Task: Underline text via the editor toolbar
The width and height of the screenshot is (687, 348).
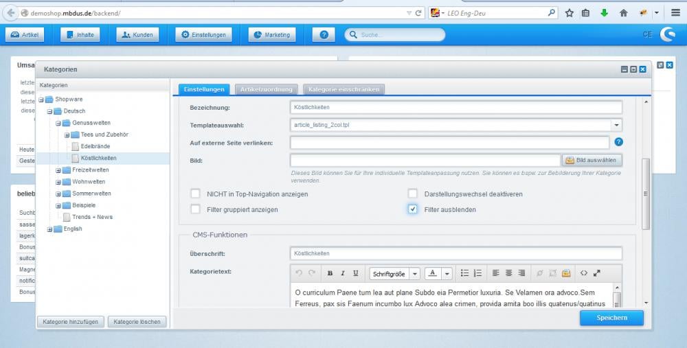Action: click(x=355, y=273)
